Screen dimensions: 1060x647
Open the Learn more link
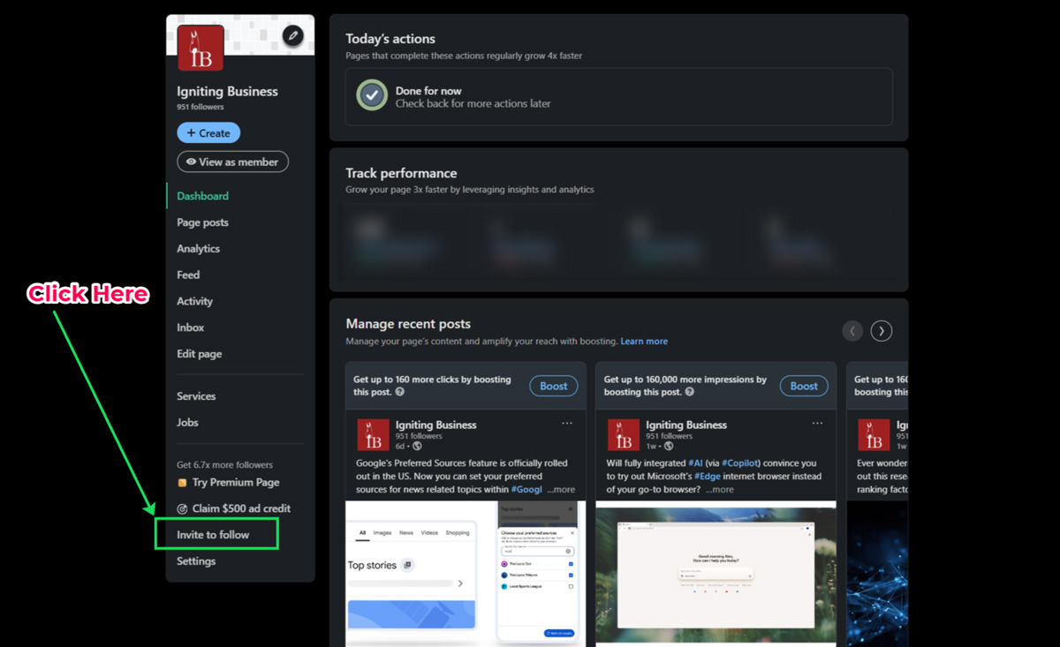click(x=644, y=342)
